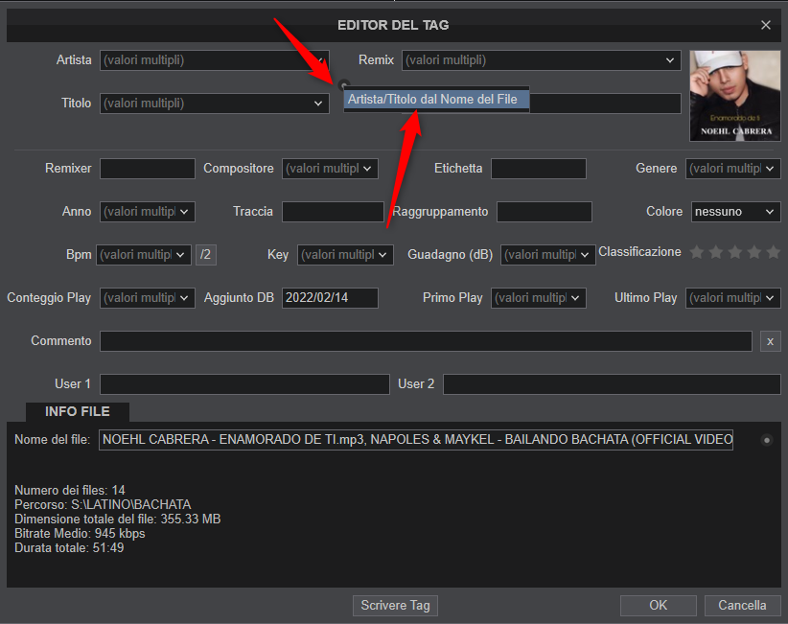Open the Compositore dropdown
Image resolution: width=788 pixels, height=624 pixels.
coord(330,169)
